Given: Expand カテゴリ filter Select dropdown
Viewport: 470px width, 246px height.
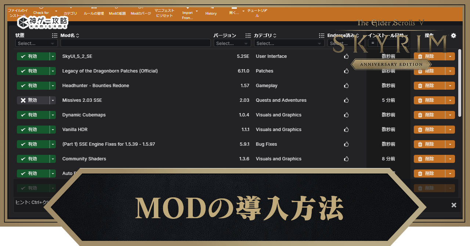Looking at the screenshot, I should 289,43.
